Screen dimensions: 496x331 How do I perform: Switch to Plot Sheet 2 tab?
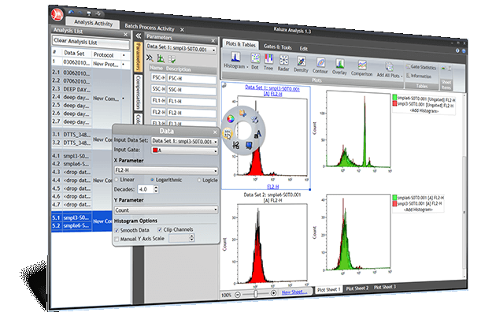point(357,288)
